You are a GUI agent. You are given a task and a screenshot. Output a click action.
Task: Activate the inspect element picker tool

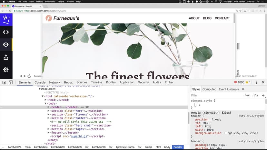(4, 82)
